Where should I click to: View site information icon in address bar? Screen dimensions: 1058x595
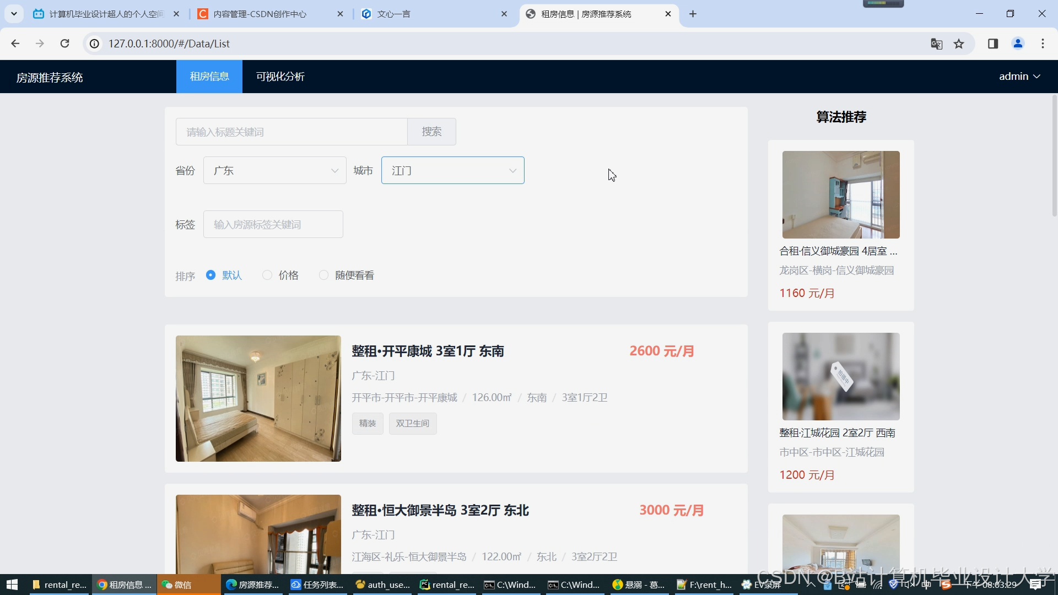tap(95, 44)
